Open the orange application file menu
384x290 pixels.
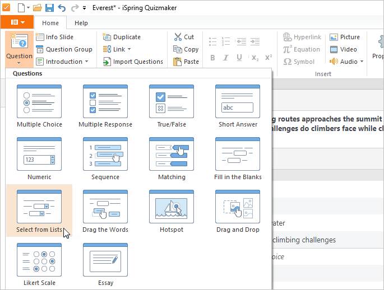tap(17, 22)
